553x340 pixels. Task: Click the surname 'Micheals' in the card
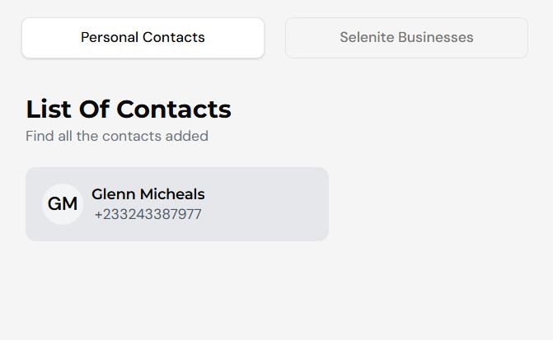pyautogui.click(x=172, y=194)
